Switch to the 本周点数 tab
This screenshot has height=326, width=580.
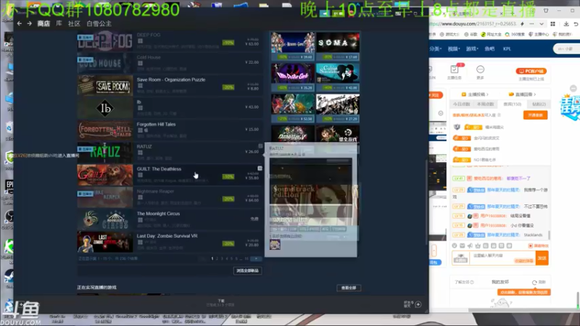click(485, 104)
